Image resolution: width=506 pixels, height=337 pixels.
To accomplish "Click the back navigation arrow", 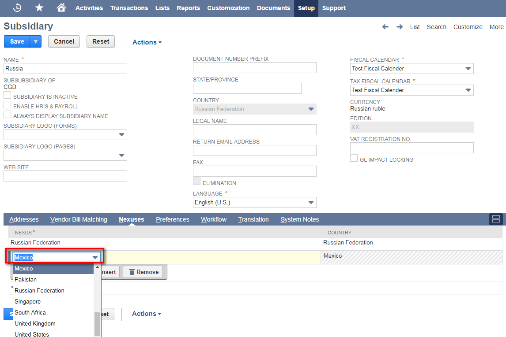I will [x=385, y=27].
